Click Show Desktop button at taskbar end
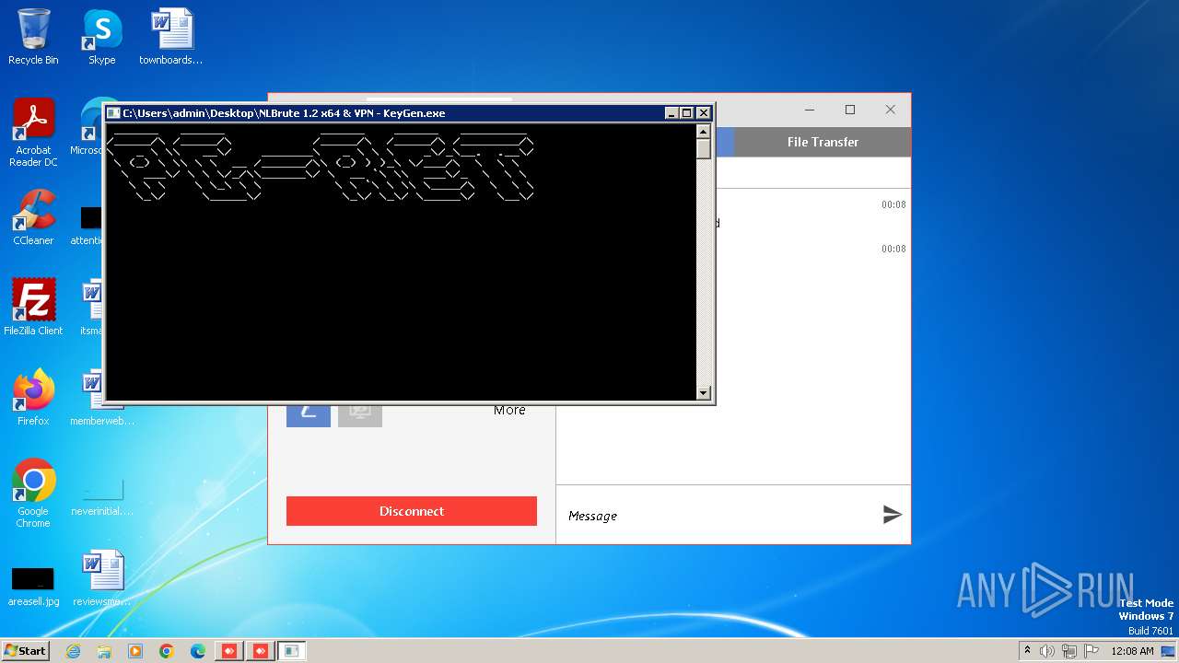 point(1169,651)
